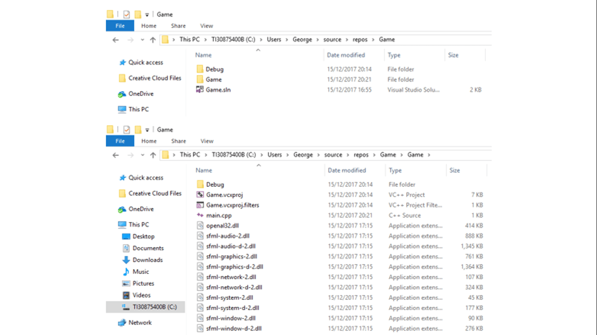
Task: Expand the chevron after George in the Game.sln window address bar
Action: pos(318,40)
